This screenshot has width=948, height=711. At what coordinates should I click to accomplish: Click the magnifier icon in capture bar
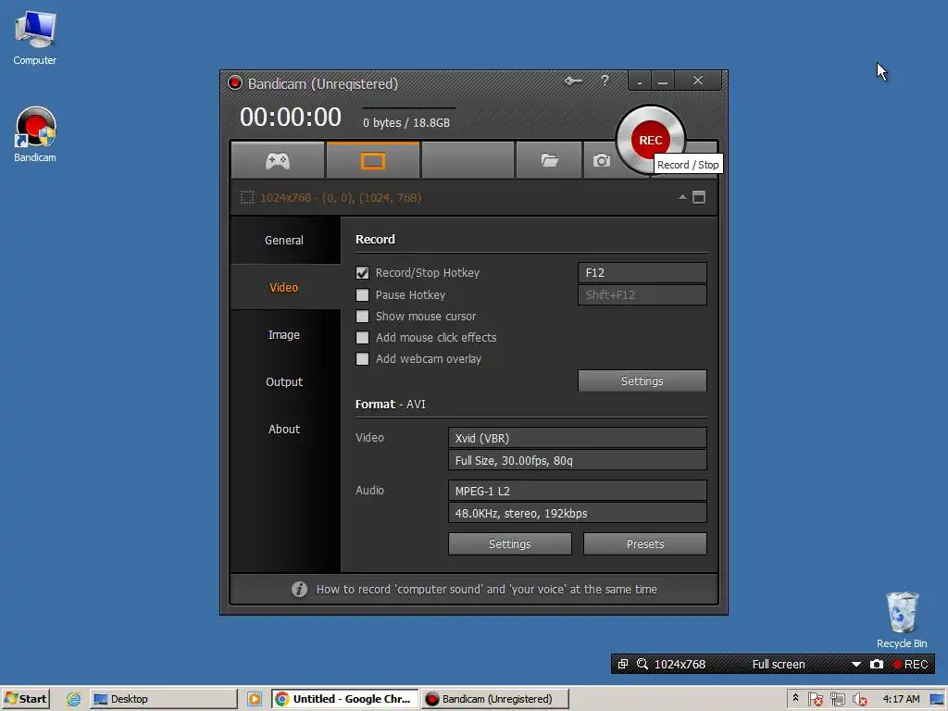[642, 664]
